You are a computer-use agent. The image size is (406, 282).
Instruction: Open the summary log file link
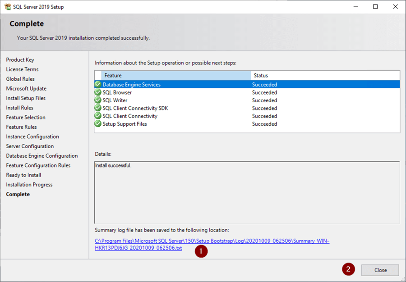[x=212, y=244]
